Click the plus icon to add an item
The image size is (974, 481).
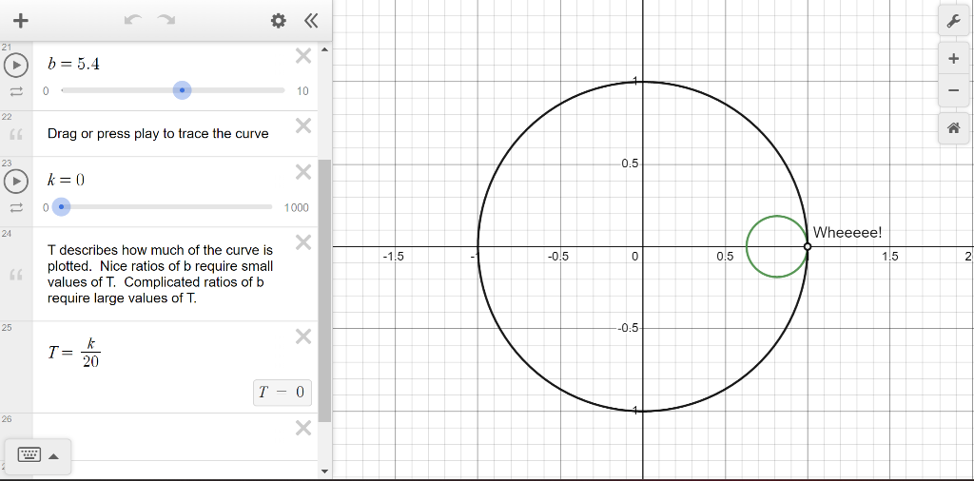21,21
